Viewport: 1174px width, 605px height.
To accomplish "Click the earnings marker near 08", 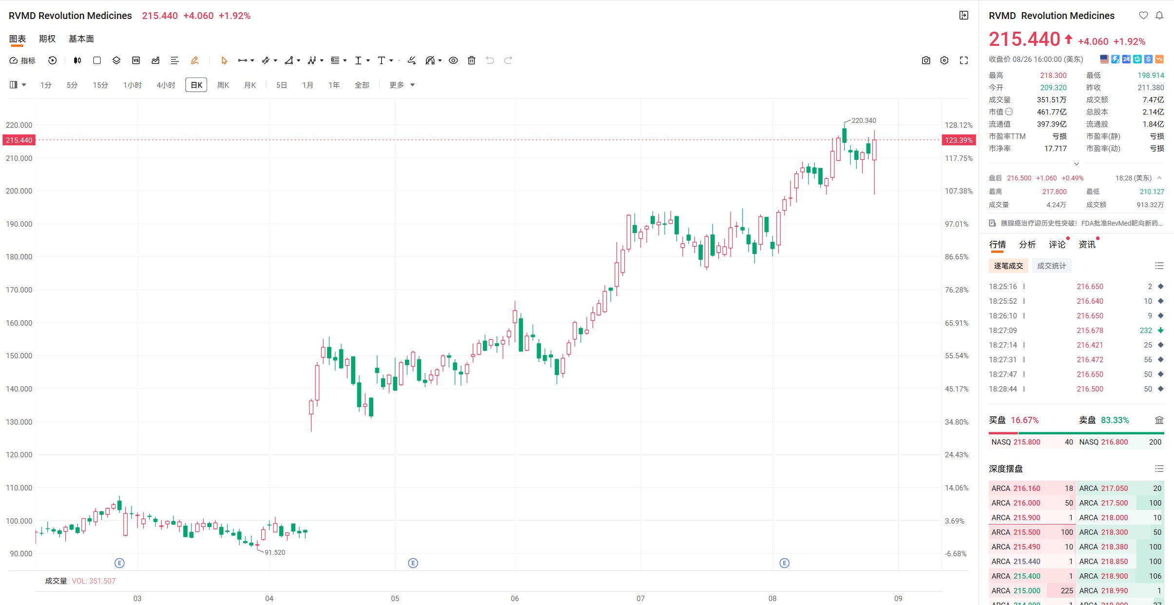I will (784, 563).
